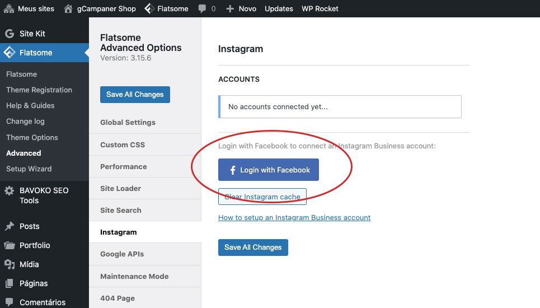This screenshot has height=308, width=540.
Task: Open WP Rocket in the admin bar
Action: coord(320,8)
